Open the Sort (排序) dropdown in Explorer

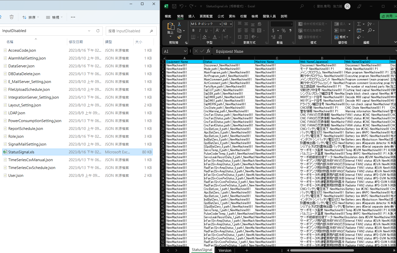[x=31, y=17]
